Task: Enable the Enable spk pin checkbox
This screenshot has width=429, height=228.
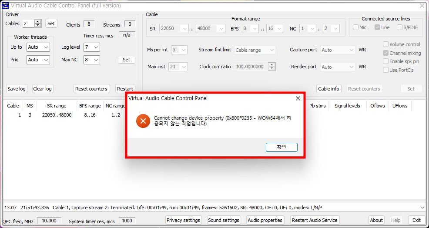Action: [385, 61]
